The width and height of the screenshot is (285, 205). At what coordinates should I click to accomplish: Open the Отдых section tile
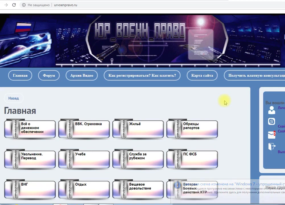coord(84,189)
